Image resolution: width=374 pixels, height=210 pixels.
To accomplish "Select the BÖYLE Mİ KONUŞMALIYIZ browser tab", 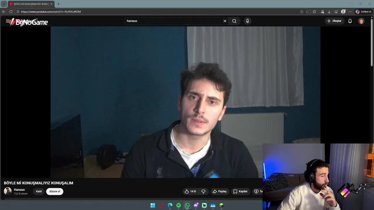I will [31, 4].
